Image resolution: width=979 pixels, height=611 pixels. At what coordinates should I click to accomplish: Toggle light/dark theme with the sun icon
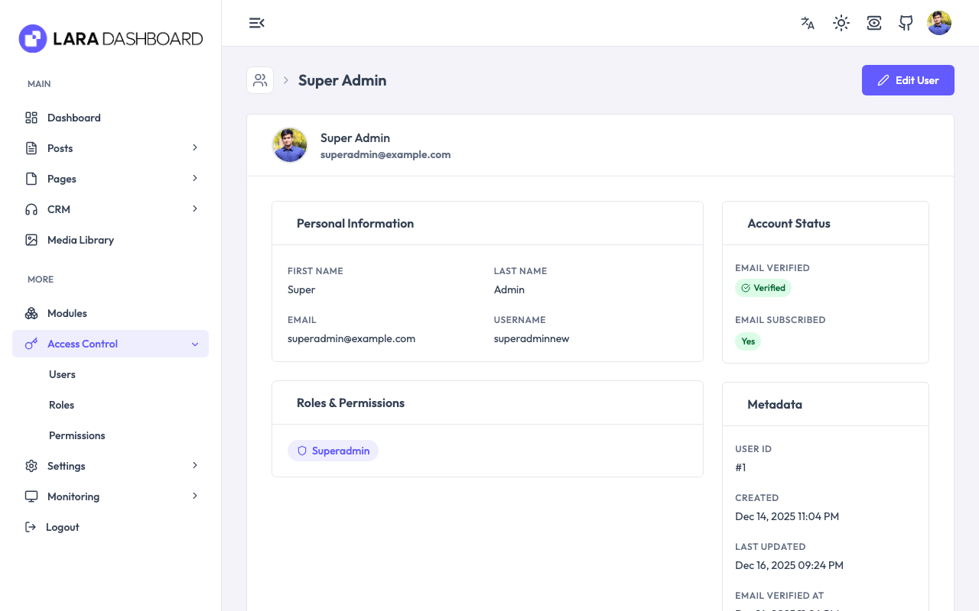841,23
